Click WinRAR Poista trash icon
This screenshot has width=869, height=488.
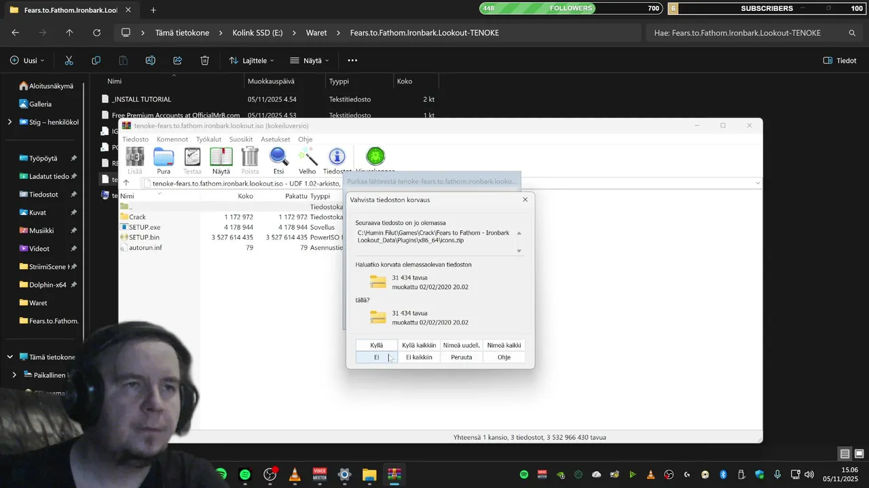[250, 161]
